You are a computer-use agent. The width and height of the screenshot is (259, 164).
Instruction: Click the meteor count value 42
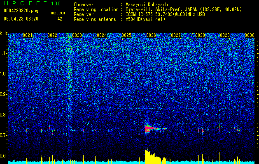(x=60, y=19)
